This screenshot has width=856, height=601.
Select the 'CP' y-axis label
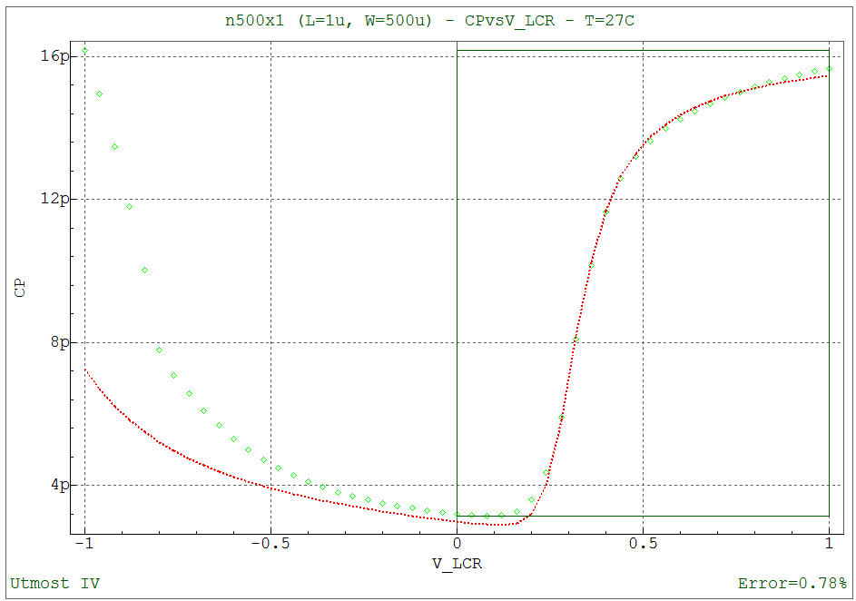[x=20, y=288]
